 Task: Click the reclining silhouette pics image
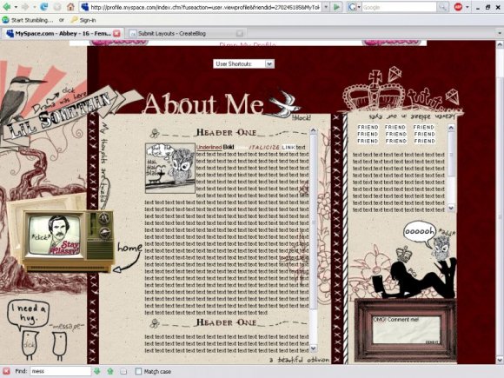(x=414, y=279)
